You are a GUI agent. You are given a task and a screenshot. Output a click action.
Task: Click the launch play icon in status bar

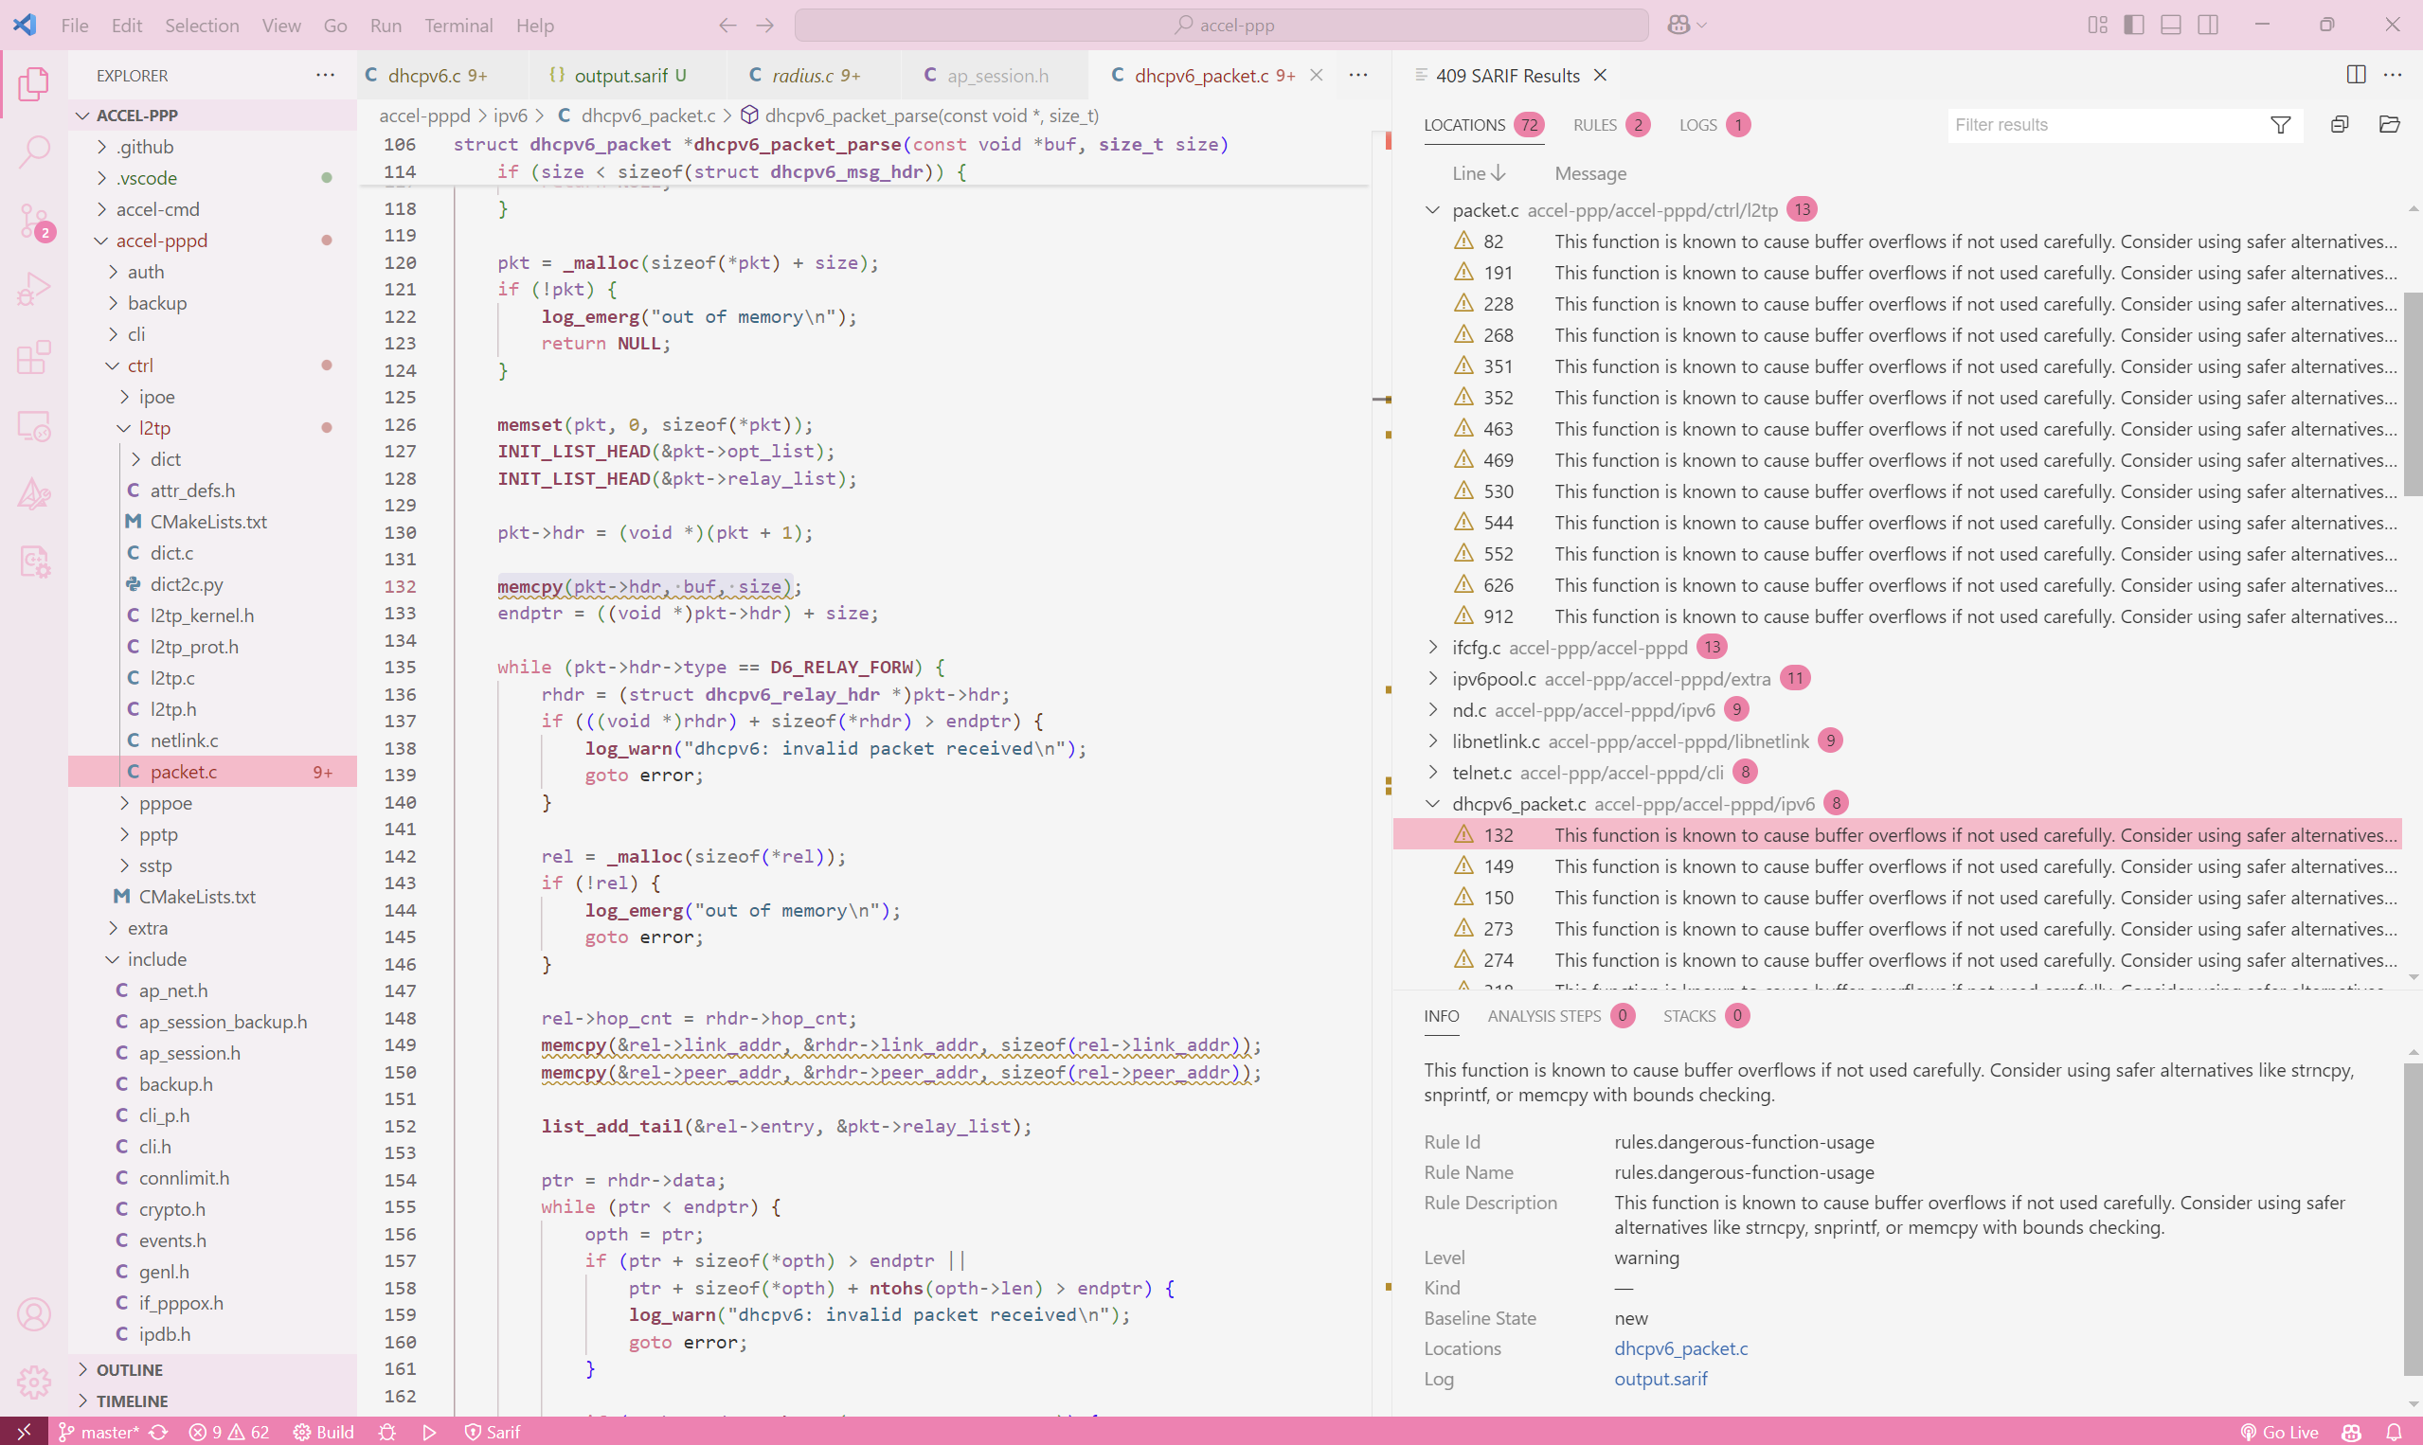[x=429, y=1432]
